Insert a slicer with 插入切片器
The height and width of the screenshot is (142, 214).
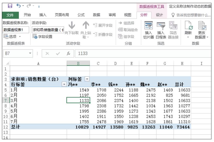point(149,30)
